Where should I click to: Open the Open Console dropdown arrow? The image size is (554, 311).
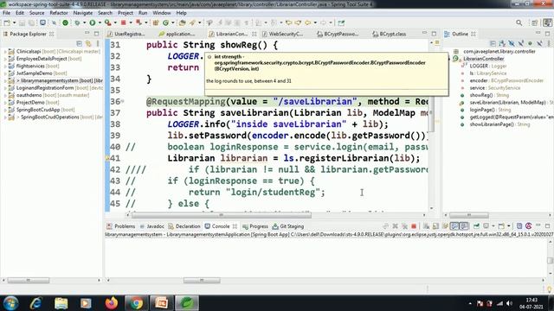click(x=509, y=226)
